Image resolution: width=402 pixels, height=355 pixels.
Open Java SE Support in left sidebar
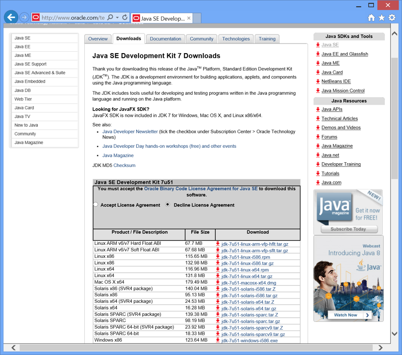pos(45,64)
